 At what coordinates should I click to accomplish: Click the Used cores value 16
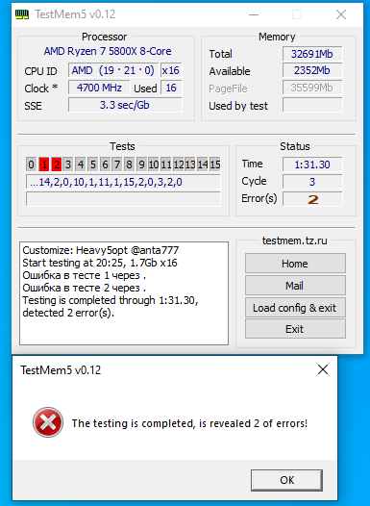(x=171, y=88)
